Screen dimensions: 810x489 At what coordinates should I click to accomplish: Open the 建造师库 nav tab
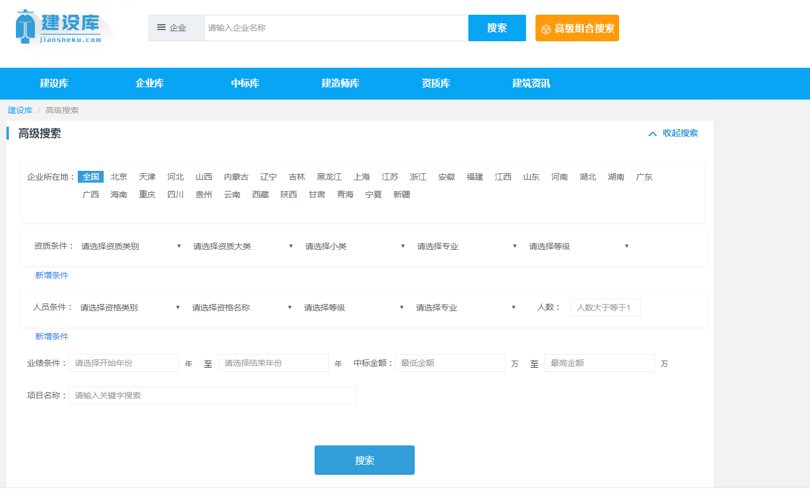[x=340, y=84]
